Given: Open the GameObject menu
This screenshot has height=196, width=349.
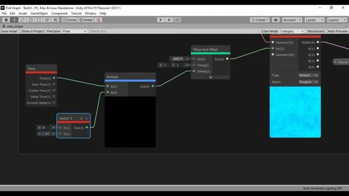Looking at the screenshot, I should 39,13.
